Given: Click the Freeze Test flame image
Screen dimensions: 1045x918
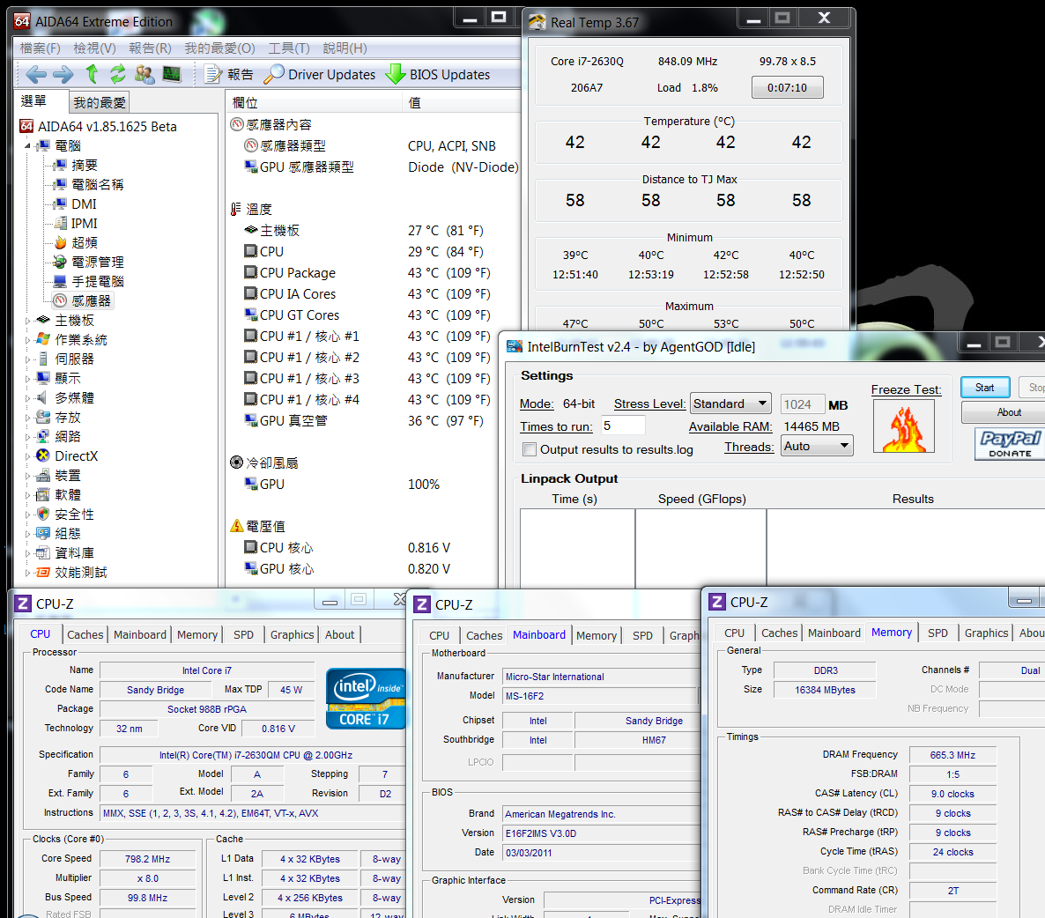Looking at the screenshot, I should [903, 426].
